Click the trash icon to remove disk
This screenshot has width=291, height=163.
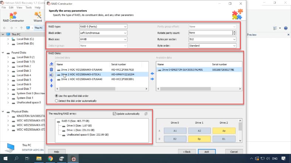(x=51, y=70)
